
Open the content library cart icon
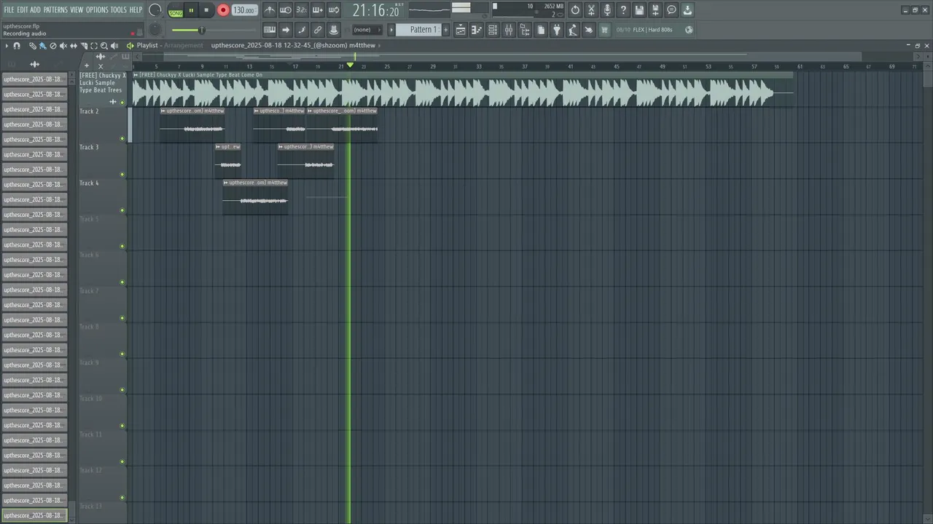pyautogui.click(x=604, y=30)
